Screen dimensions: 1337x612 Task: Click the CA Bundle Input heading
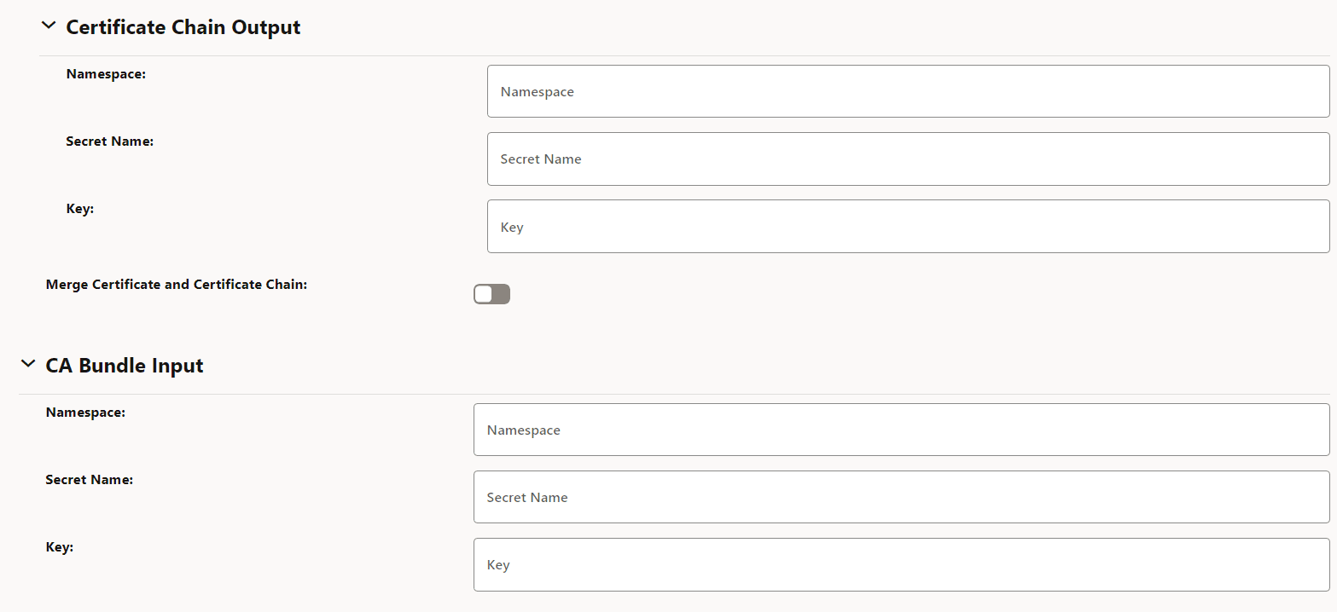pyautogui.click(x=124, y=365)
